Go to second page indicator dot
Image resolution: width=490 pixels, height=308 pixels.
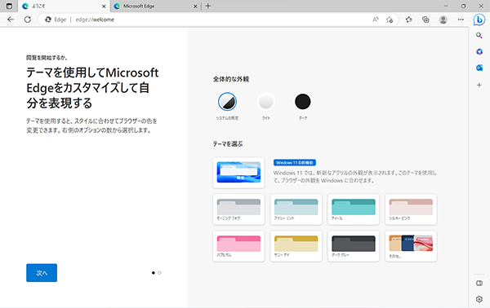[159, 273]
